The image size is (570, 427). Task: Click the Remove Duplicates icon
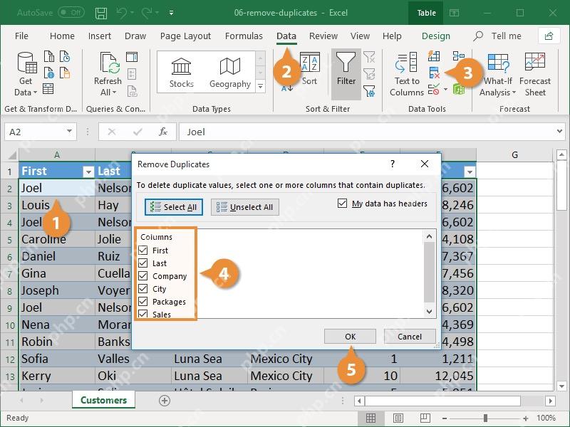[434, 73]
